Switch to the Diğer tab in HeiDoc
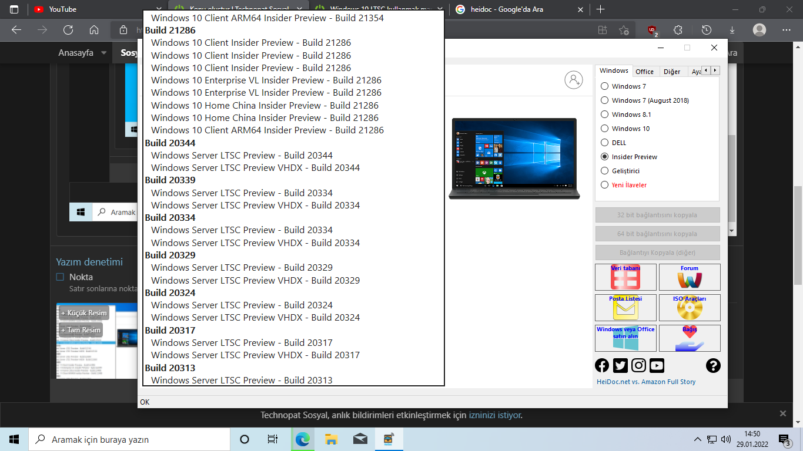803x451 pixels. click(672, 72)
